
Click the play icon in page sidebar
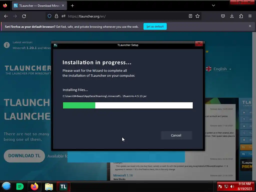244,112
